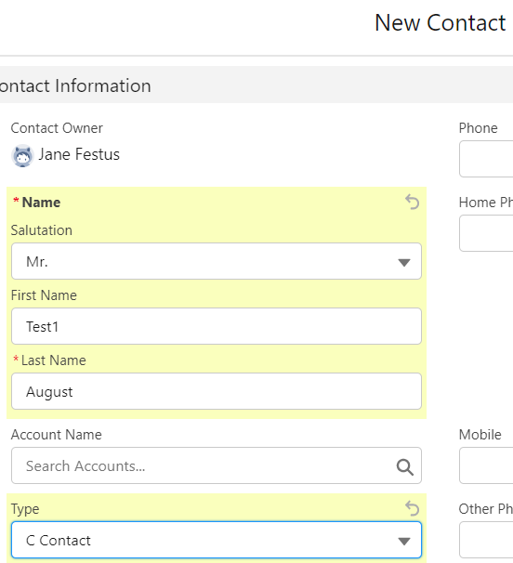The height and width of the screenshot is (563, 513).
Task: Click the Salutation dropdown arrow
Action: click(x=404, y=263)
